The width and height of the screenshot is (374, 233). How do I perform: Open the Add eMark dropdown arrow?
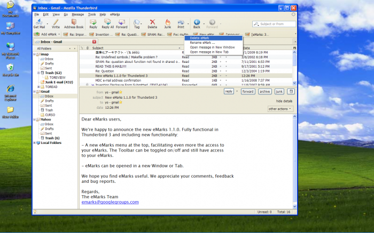click(59, 34)
